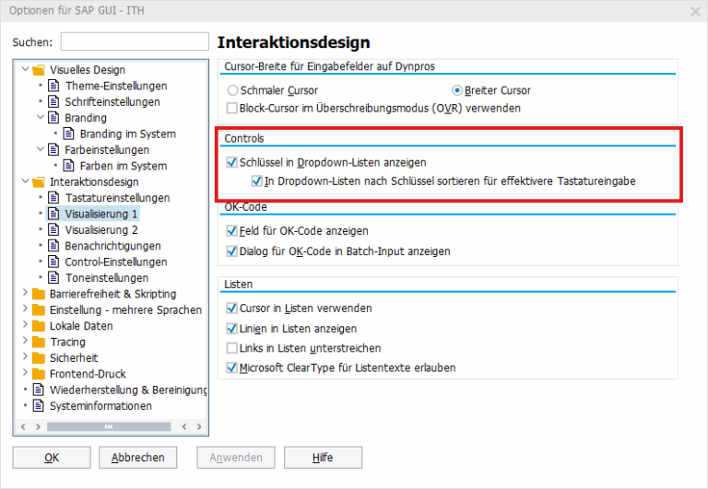
Task: Click the Branding document icon
Action: (x=53, y=118)
